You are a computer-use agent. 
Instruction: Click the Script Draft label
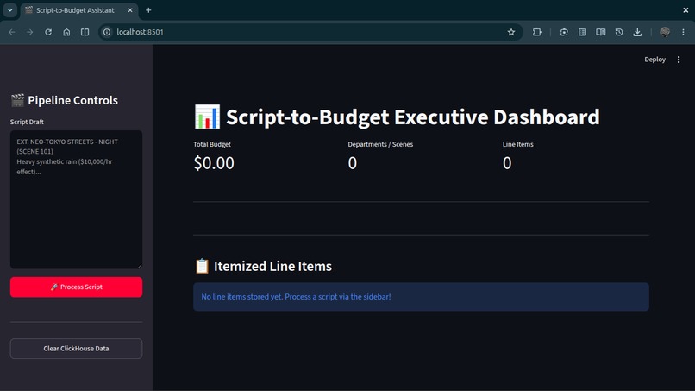coord(27,122)
